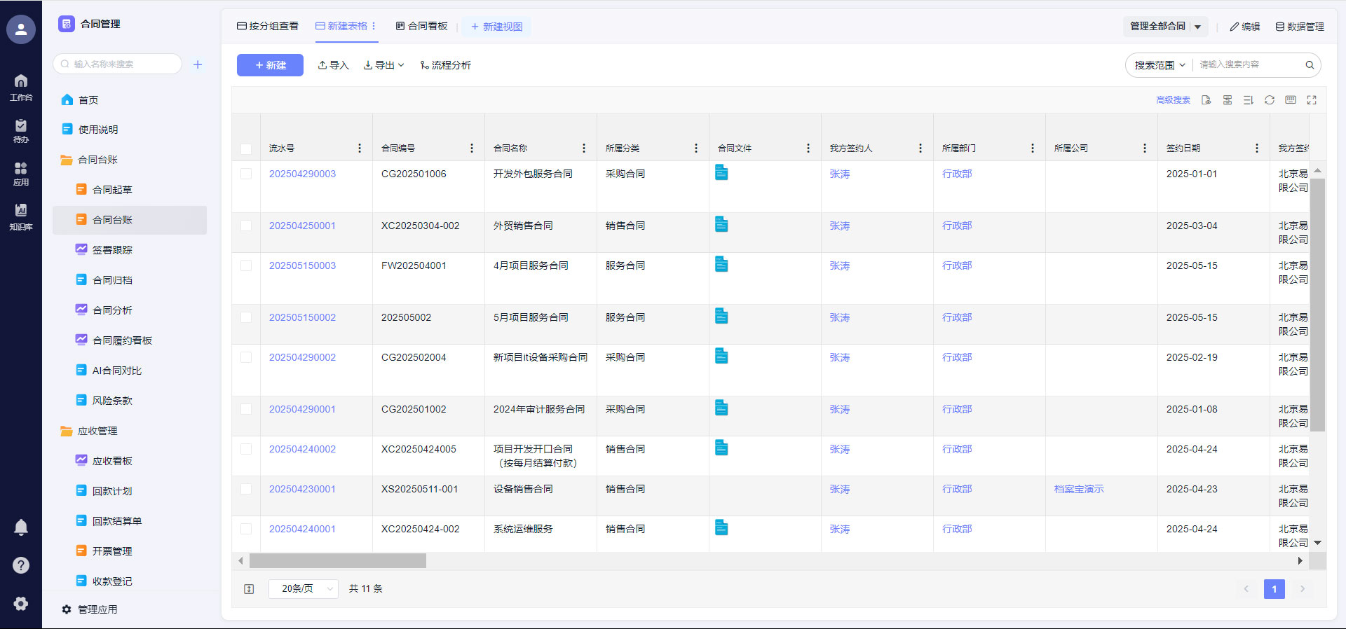Image resolution: width=1346 pixels, height=629 pixels.
Task: Open file icon for 开发外包服务合同 row
Action: click(721, 172)
